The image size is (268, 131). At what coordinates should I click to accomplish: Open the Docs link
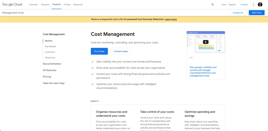(224, 5)
